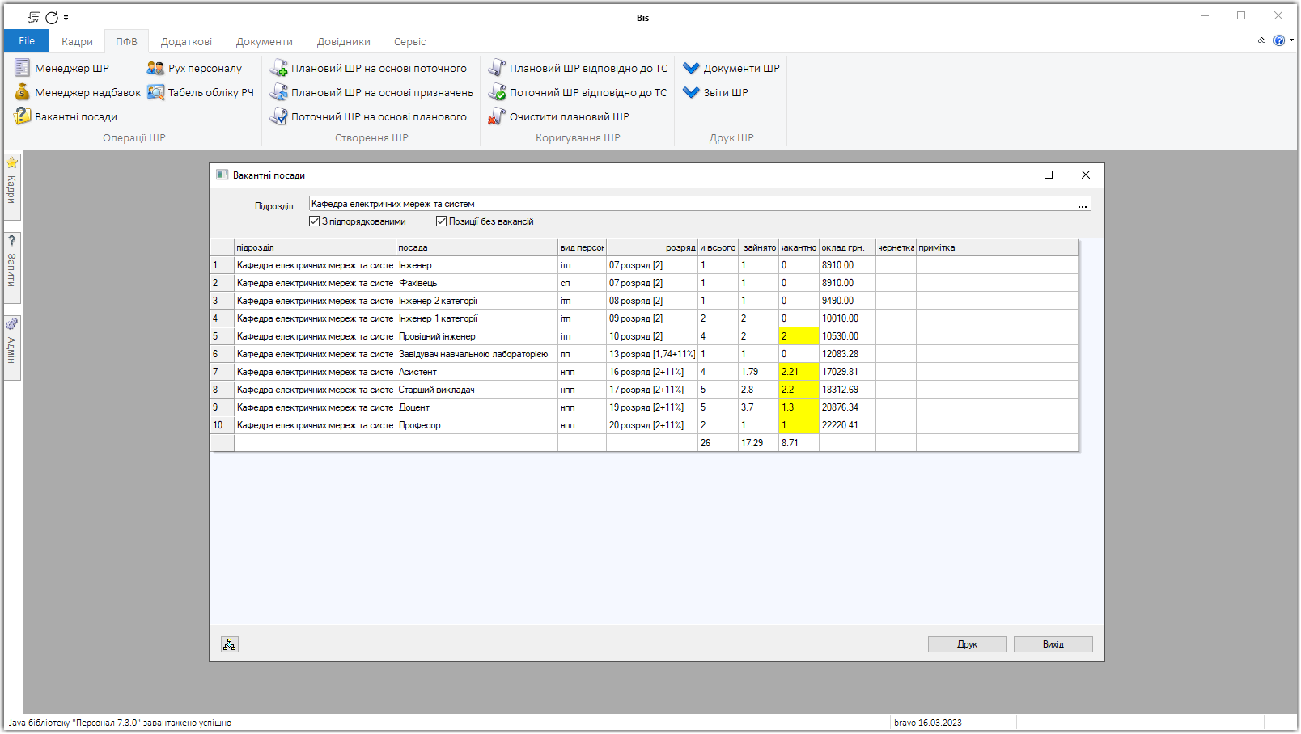Toggle З підпорядкованими checkbox

(314, 221)
